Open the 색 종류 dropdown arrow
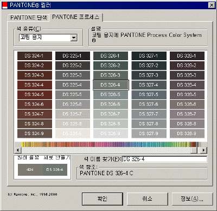 coord(74,37)
